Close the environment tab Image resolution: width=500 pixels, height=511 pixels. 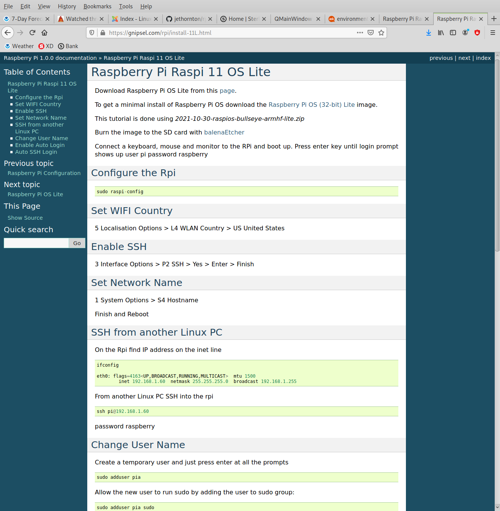point(373,19)
